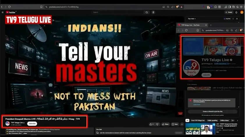Select the Politics News chip
Viewport: 245px width, 137px height.
[224, 120]
